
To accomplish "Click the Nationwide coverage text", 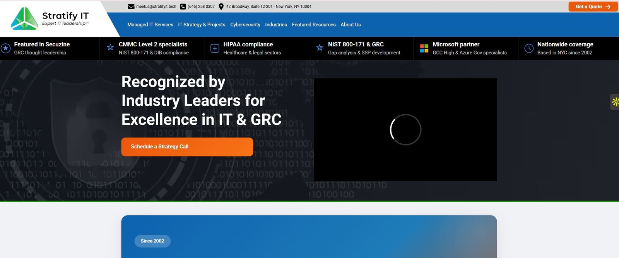I will coord(565,44).
